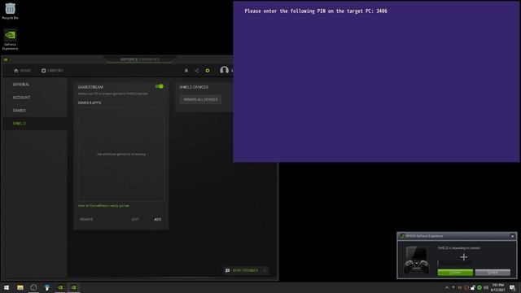This screenshot has width=521, height=293.
Task: Click the Remove All Devices button
Action: (200, 99)
